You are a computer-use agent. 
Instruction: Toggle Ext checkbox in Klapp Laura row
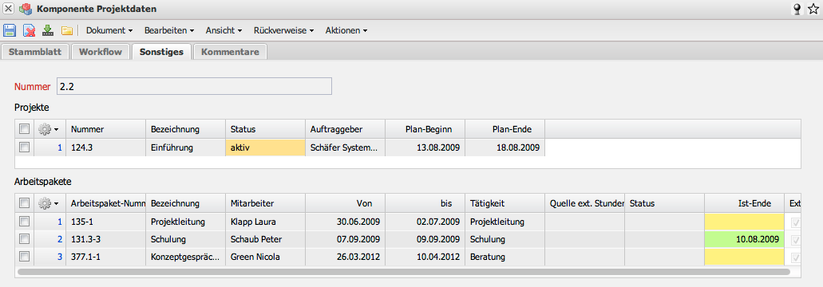(796, 222)
